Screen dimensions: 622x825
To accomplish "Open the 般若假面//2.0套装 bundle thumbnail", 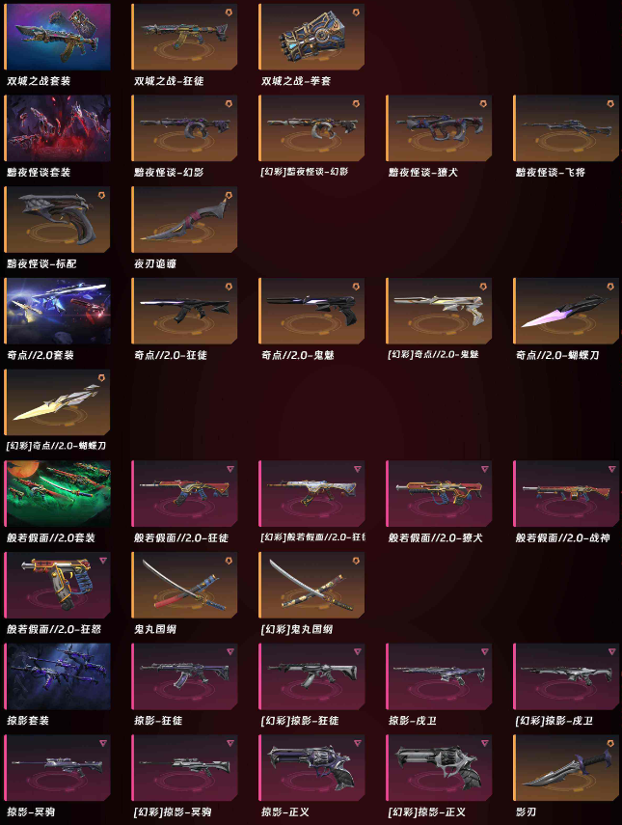I will (57, 493).
